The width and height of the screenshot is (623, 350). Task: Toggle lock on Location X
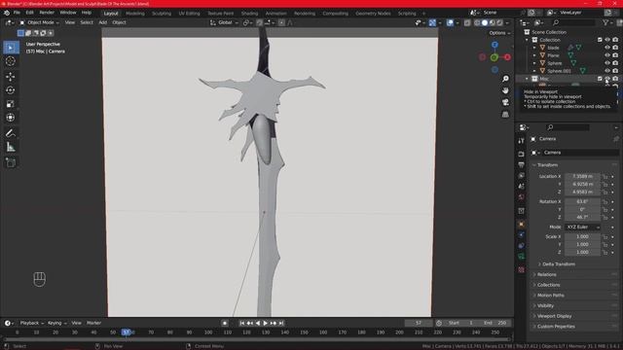605,177
